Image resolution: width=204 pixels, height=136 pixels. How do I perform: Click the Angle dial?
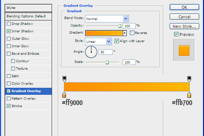[91, 52]
